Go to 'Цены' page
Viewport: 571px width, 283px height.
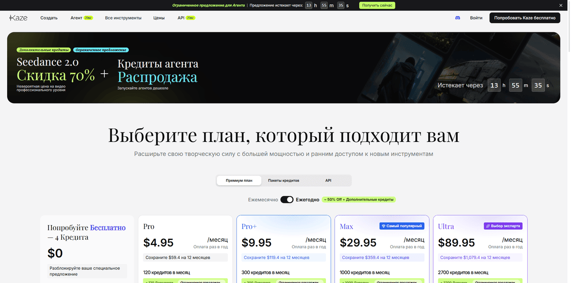(159, 18)
